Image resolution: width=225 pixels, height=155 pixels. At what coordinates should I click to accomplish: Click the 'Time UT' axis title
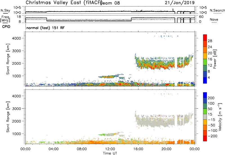110,153
